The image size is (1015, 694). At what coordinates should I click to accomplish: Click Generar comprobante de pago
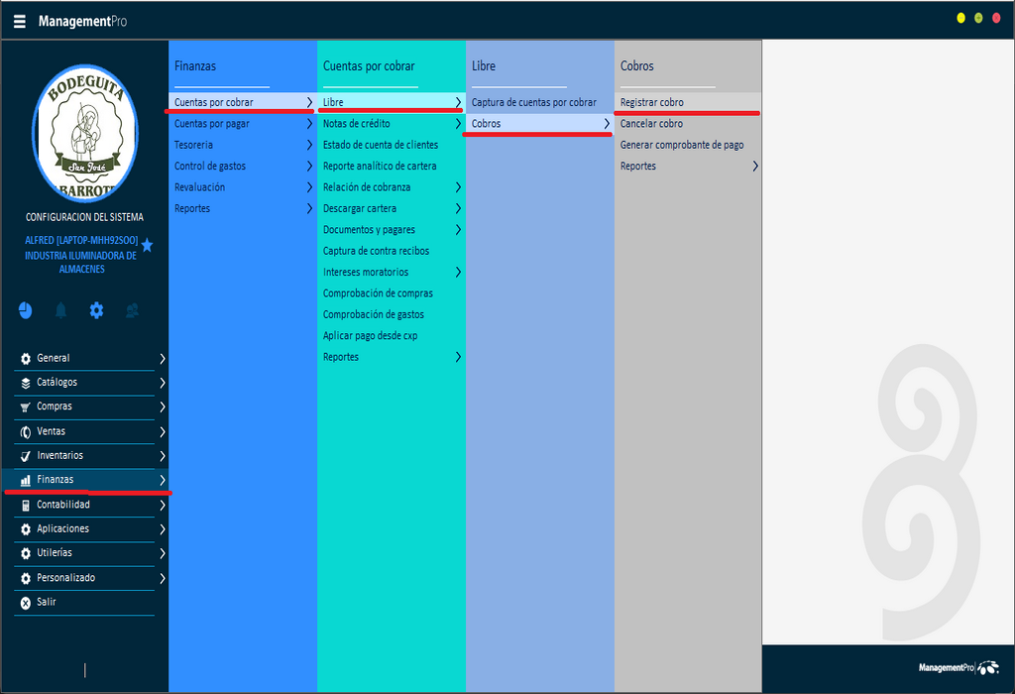(681, 145)
